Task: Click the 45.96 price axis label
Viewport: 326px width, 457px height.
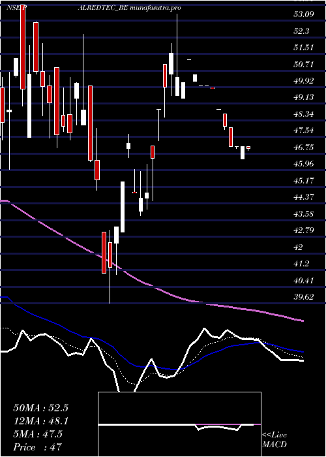Action: (x=304, y=164)
